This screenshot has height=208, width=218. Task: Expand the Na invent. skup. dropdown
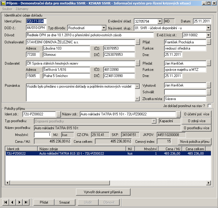point(208,28)
